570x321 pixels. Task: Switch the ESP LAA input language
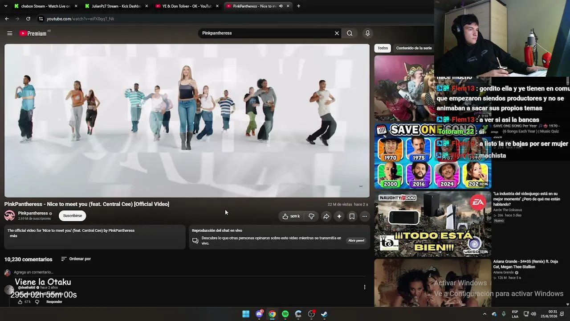click(x=515, y=314)
